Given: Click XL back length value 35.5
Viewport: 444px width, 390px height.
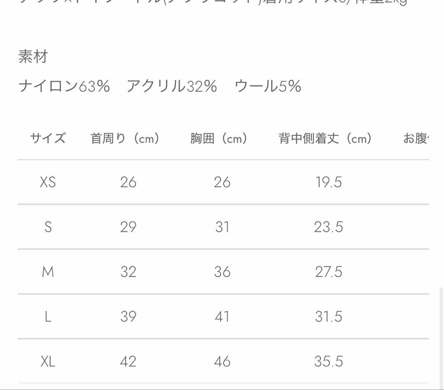Looking at the screenshot, I should [x=328, y=361].
